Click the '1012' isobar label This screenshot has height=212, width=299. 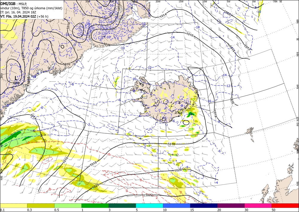(247, 47)
